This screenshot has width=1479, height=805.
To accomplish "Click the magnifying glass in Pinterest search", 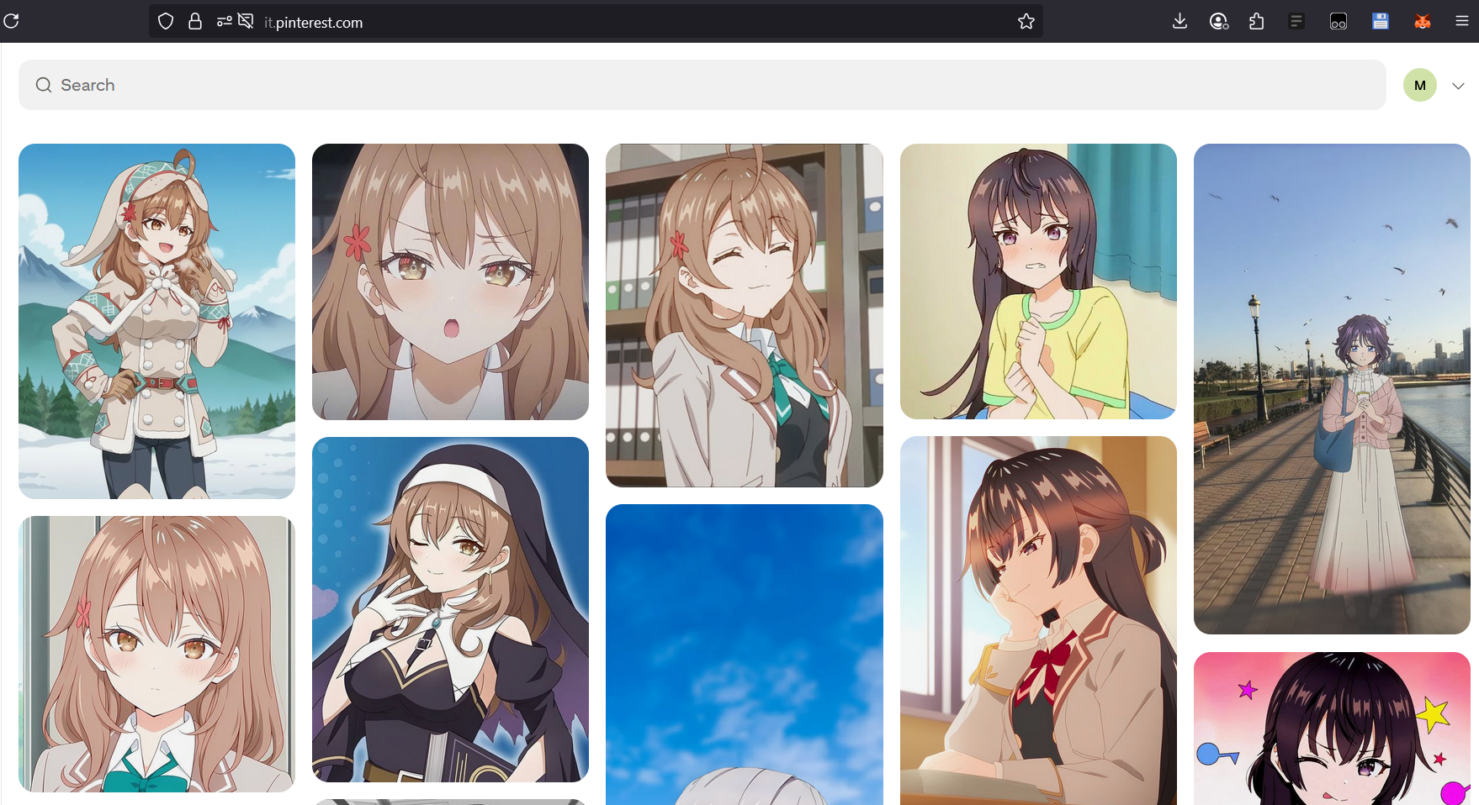I will tap(44, 85).
